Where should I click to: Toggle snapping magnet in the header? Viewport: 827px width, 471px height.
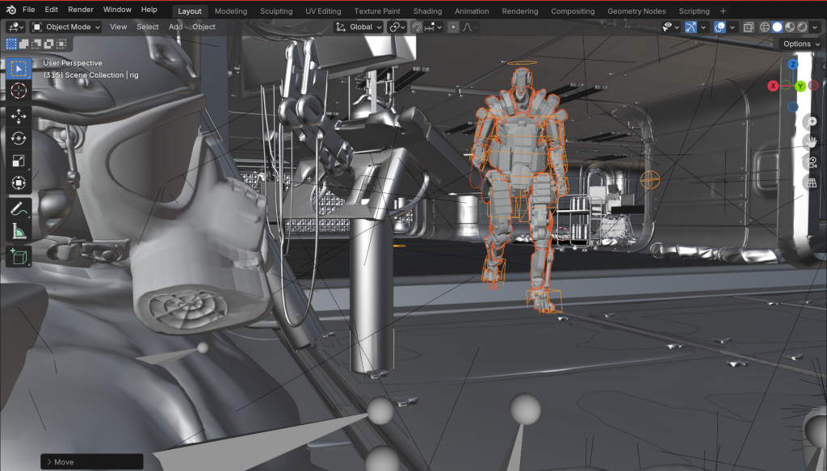tap(417, 27)
